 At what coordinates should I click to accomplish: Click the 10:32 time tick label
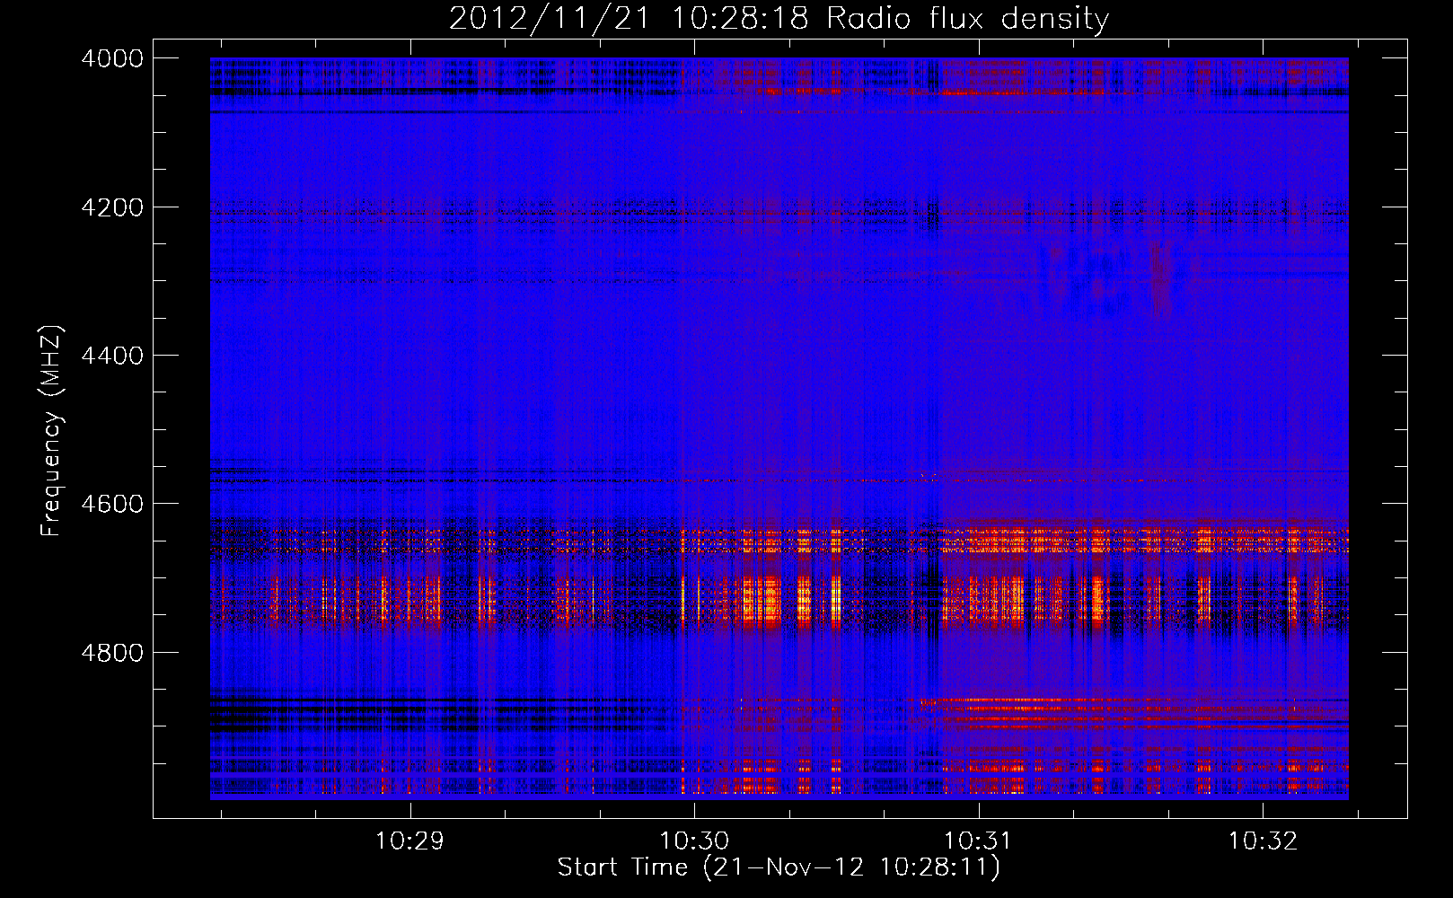tap(1263, 841)
